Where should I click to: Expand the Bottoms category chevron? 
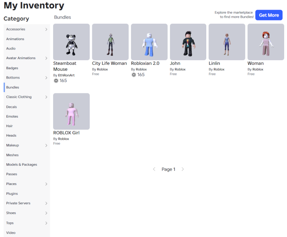tap(46, 78)
